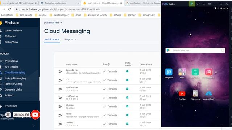The width and height of the screenshot is (232, 130).
Task: Expand push not test project dropdown
Action: [53, 23]
